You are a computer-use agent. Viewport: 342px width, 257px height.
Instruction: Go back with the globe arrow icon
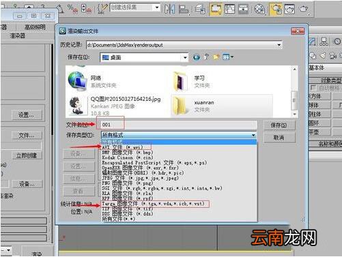(x=197, y=57)
